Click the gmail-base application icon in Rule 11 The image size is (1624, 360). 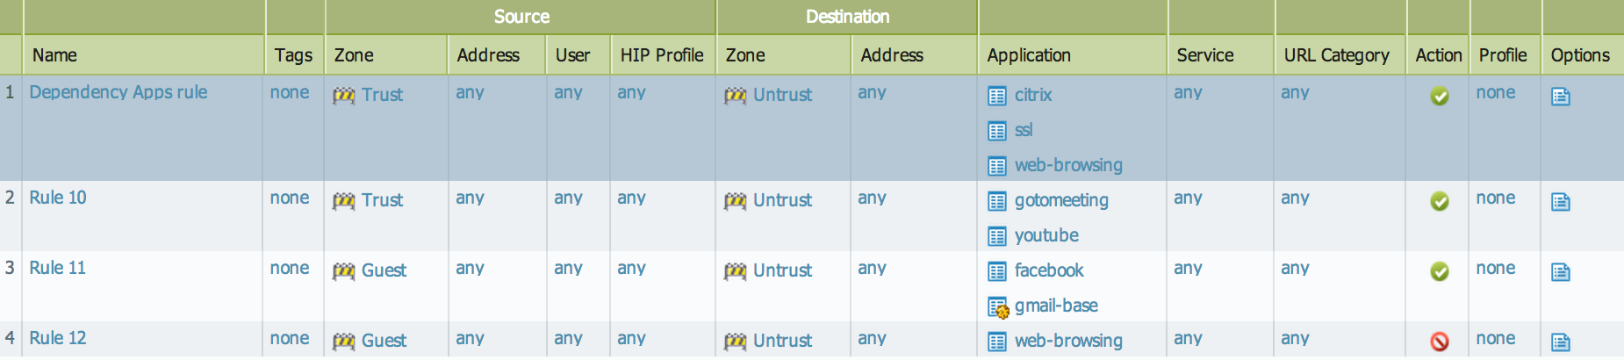click(x=997, y=307)
